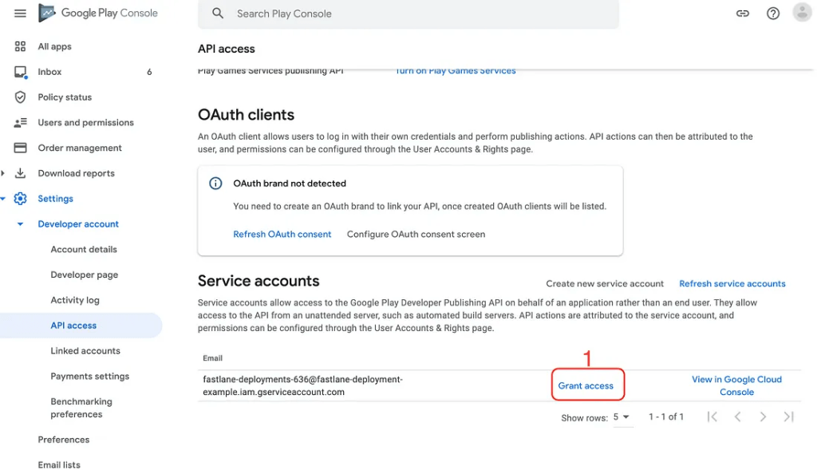Open Order management card icon

(20, 148)
